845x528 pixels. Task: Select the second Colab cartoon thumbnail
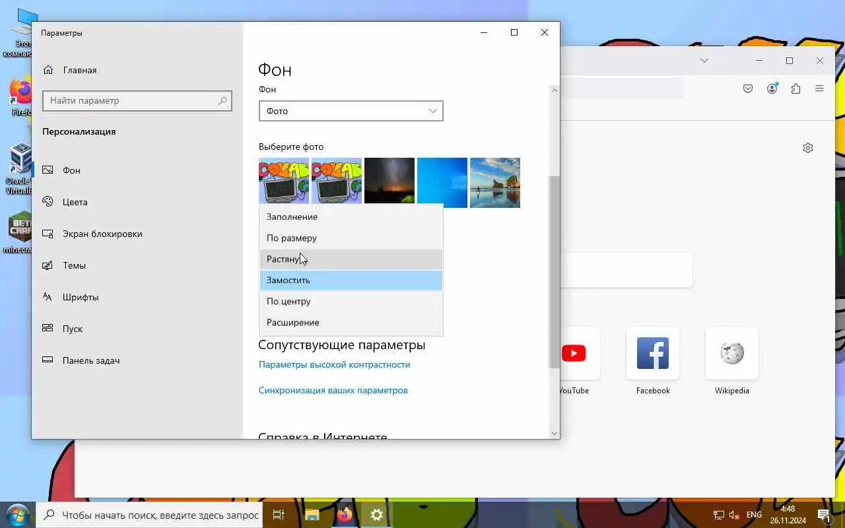tap(337, 181)
